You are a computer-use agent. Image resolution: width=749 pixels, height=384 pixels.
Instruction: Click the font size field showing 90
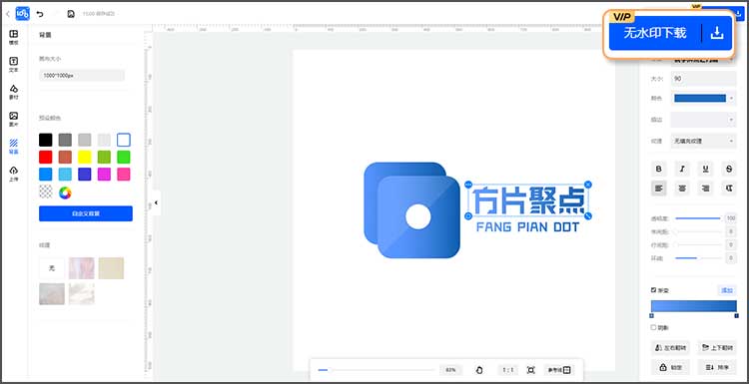click(x=703, y=78)
